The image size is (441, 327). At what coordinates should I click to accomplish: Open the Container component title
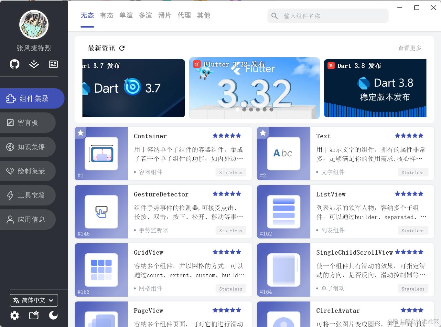[x=150, y=136]
